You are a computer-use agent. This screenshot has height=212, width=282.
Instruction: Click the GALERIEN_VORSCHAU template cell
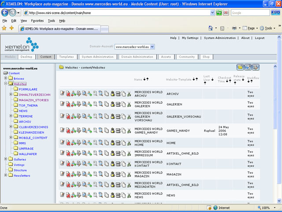(x=184, y=117)
